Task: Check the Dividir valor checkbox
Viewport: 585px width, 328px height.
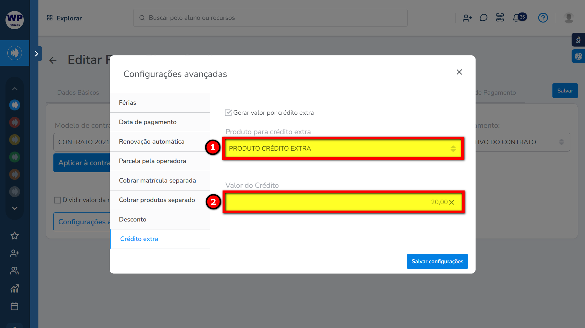Action: [57, 200]
